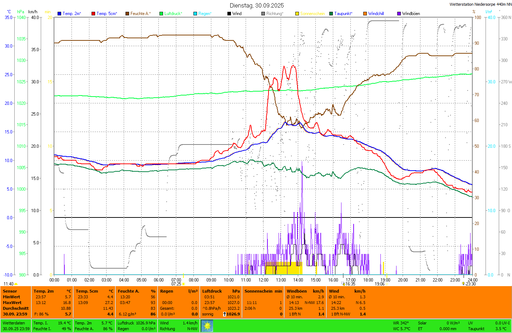Click the sunset marker at 19:06
Image resolution: width=512 pixels, height=333 pixels.
(x=387, y=284)
